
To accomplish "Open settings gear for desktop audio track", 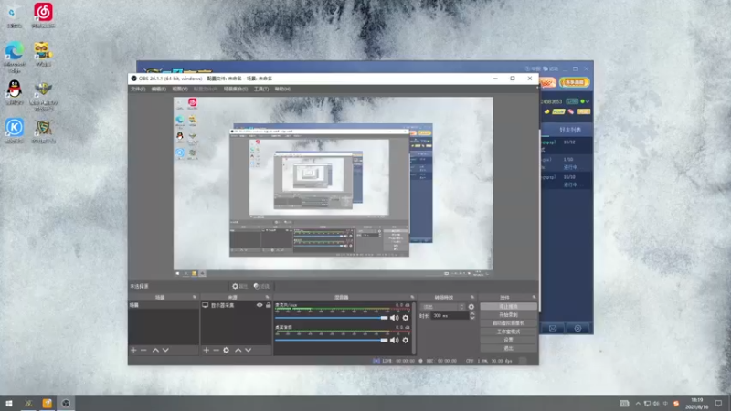I will (x=406, y=340).
